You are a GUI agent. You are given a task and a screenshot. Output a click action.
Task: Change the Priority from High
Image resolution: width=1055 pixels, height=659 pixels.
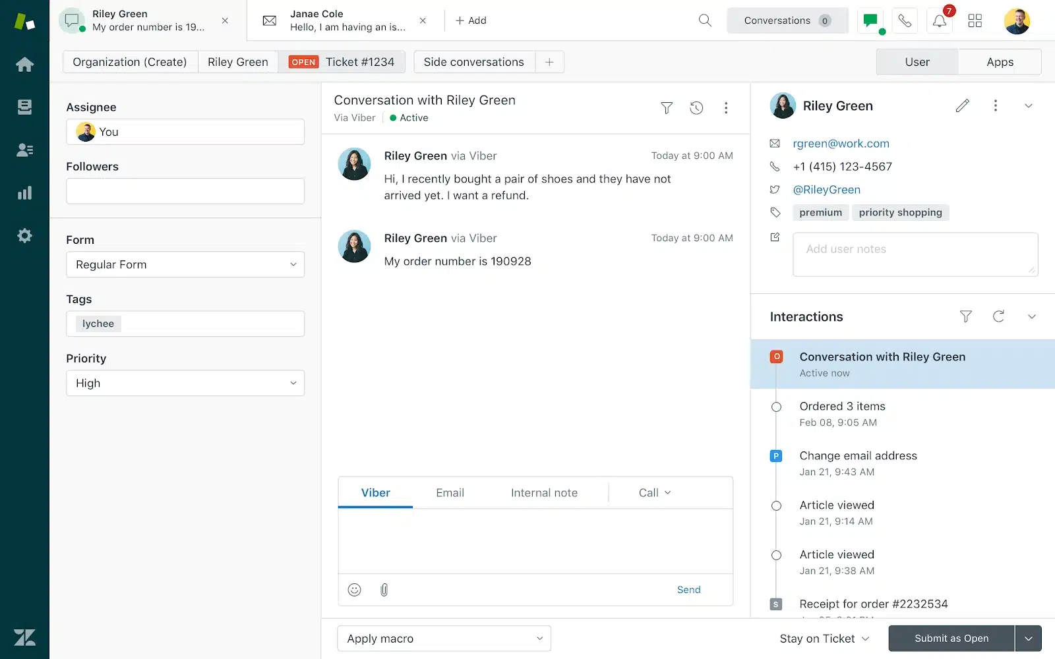tap(185, 383)
